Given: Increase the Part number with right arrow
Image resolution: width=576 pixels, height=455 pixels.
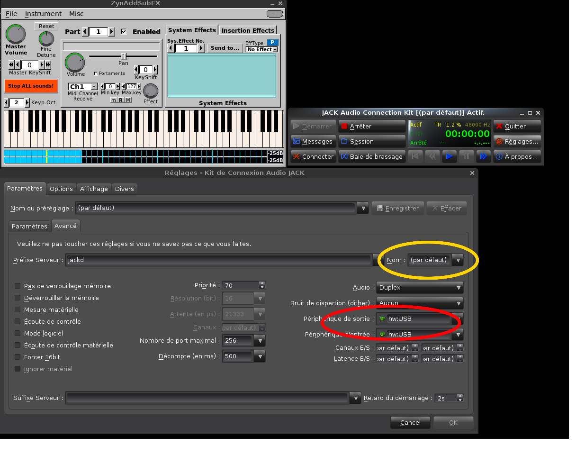Looking at the screenshot, I should click(x=112, y=32).
